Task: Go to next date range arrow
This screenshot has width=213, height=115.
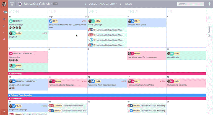Action: tap(121, 4)
